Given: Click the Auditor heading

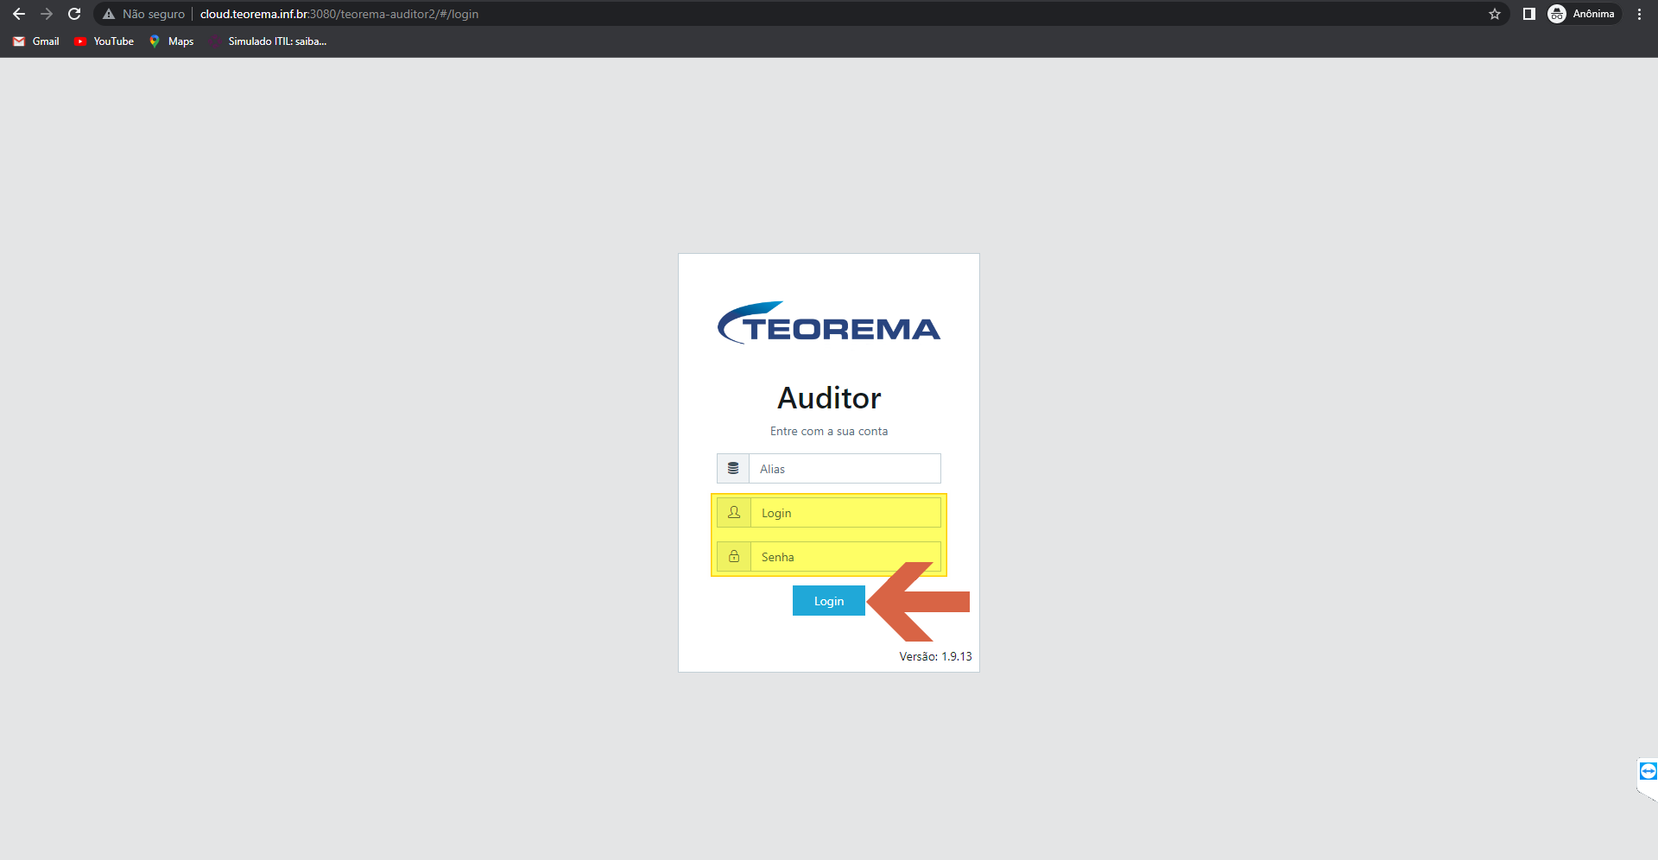Looking at the screenshot, I should pos(829,398).
